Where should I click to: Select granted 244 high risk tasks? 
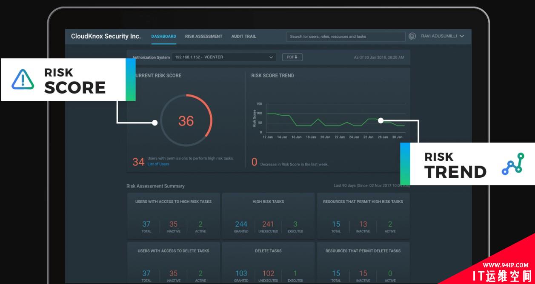point(241,224)
